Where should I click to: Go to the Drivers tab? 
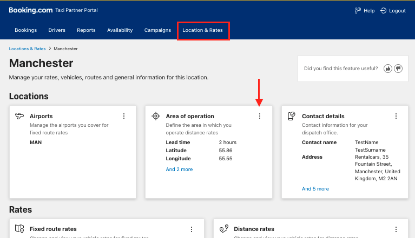click(57, 30)
